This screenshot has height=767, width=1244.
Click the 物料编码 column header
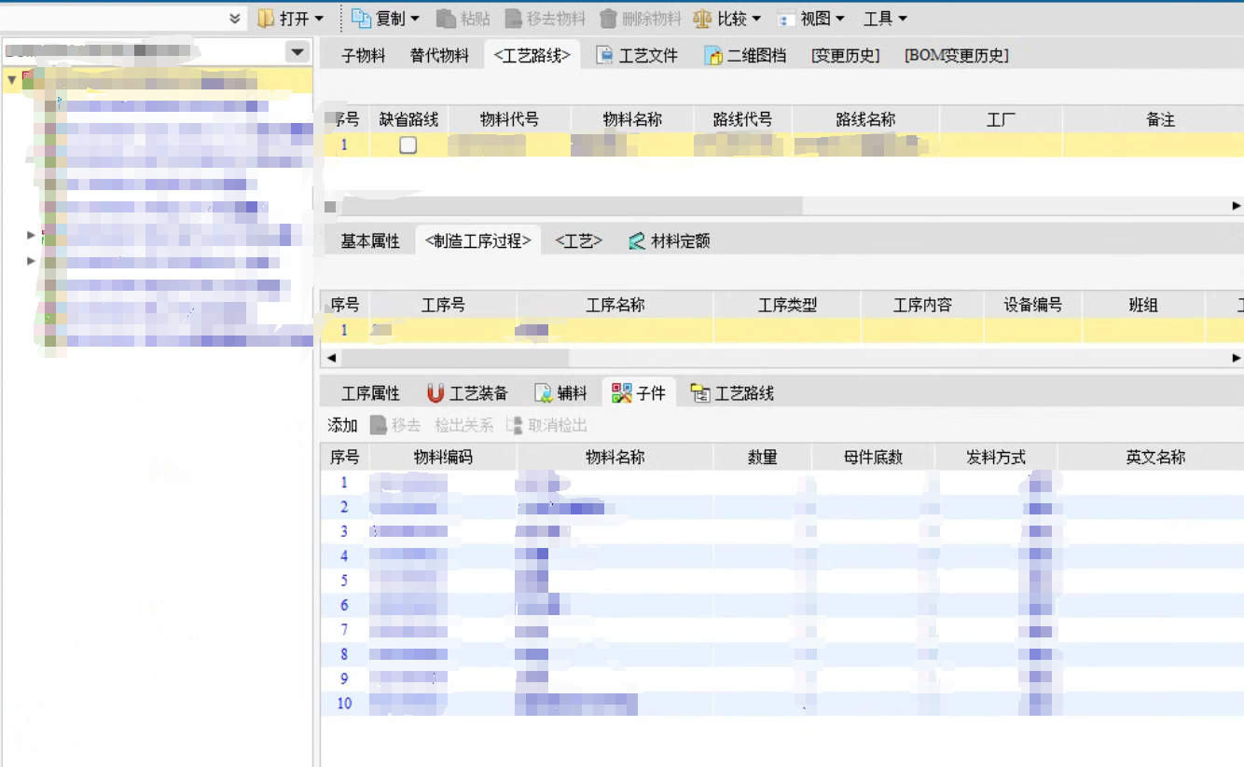pos(443,457)
